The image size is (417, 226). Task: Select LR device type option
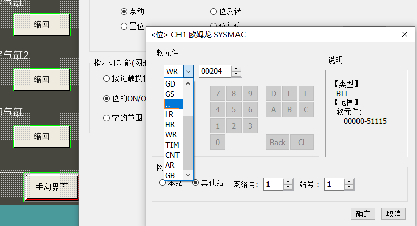point(170,115)
